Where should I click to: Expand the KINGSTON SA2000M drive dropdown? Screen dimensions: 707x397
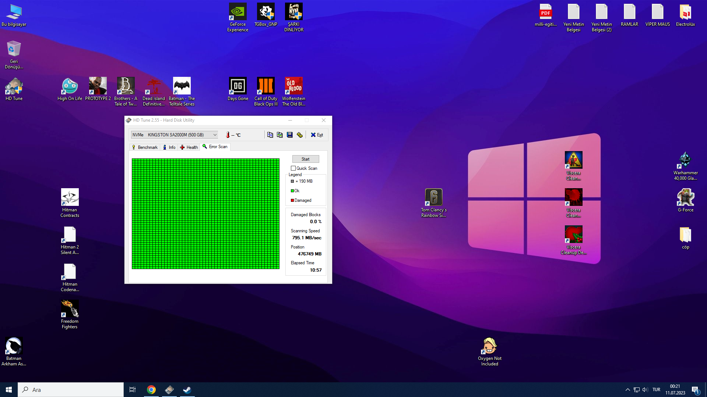coord(215,135)
